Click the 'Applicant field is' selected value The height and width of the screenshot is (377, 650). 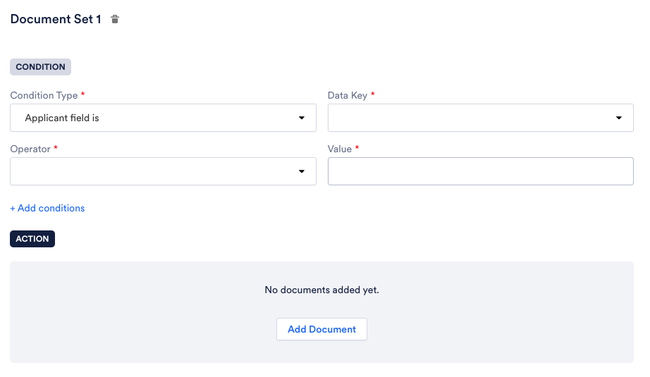[x=62, y=118]
